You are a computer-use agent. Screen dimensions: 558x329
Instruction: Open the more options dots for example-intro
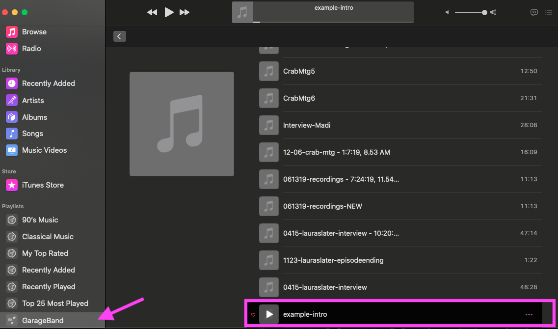[529, 315]
